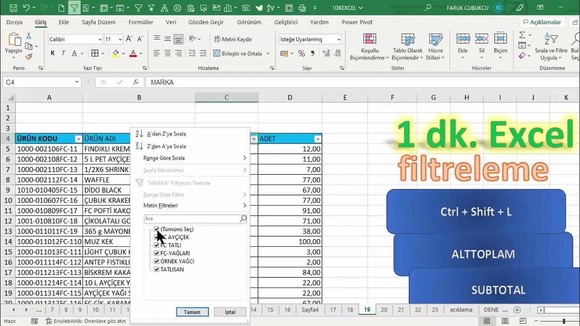Screen dimensions: 580x326
Task: Click the Increase Indent icon
Action: [x=203, y=53]
